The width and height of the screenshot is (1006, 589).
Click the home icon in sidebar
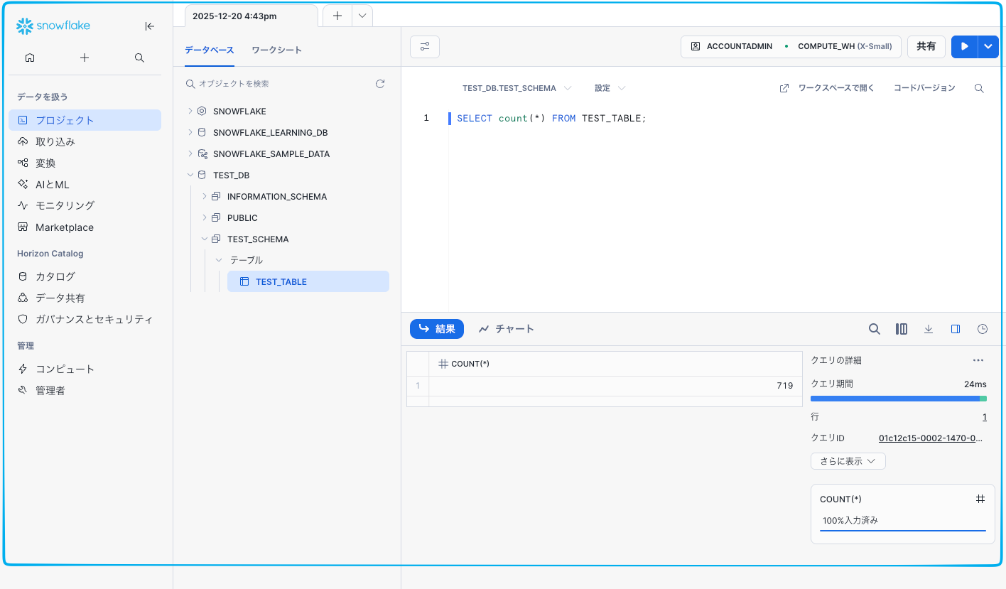click(x=30, y=58)
